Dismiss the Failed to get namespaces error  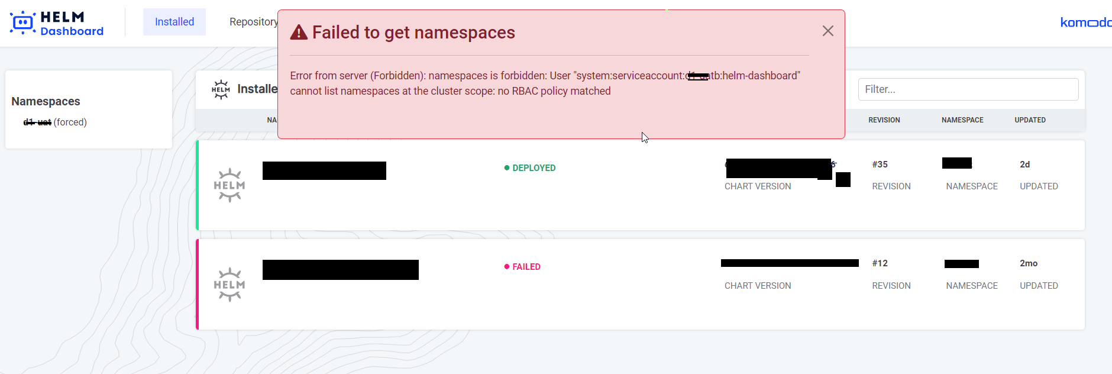827,31
